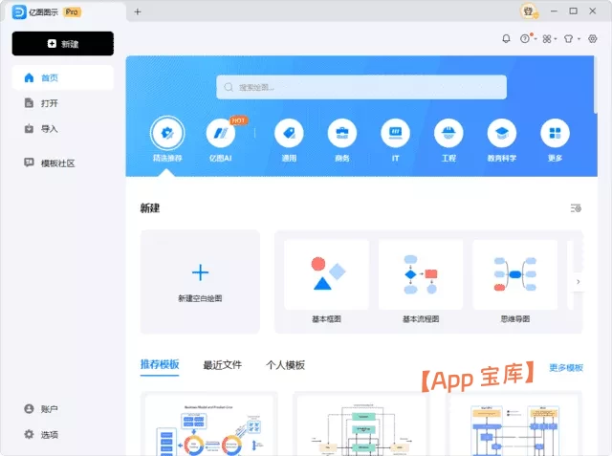
Task: Select the 教育科学 category icon
Action: [502, 134]
